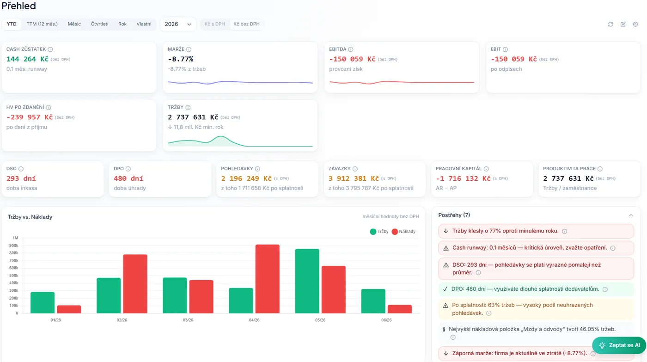The image size is (647, 362).
Task: Click the DSO value 293 dní
Action: pyautogui.click(x=21, y=178)
